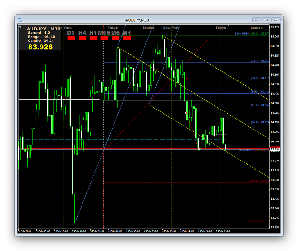The width and height of the screenshot is (298, 251).
Task: Click the 4 Feb 13:00 time label
Action: point(169,231)
